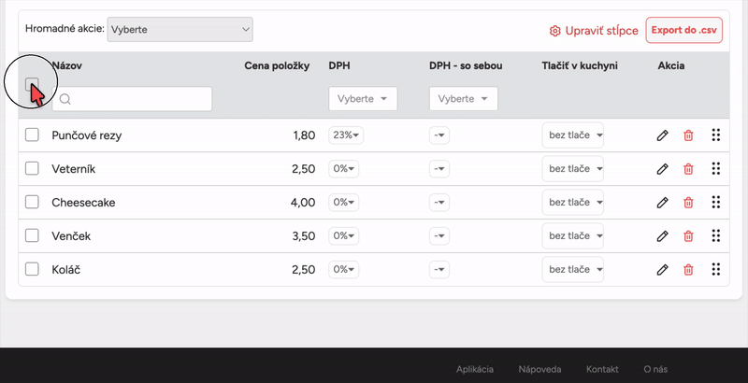Screen dimensions: 748x383
Task: Go to Kontakt in the footer
Action: pyautogui.click(x=602, y=370)
